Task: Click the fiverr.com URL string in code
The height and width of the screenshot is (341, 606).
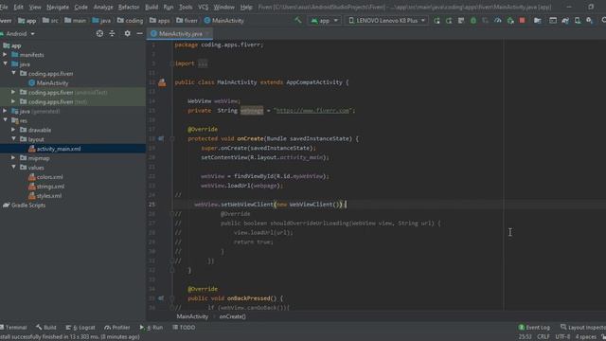Action: [x=312, y=111]
